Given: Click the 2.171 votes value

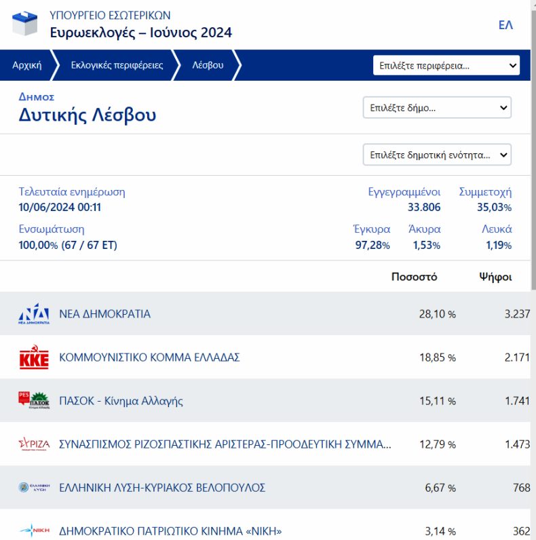Looking at the screenshot, I should [517, 358].
